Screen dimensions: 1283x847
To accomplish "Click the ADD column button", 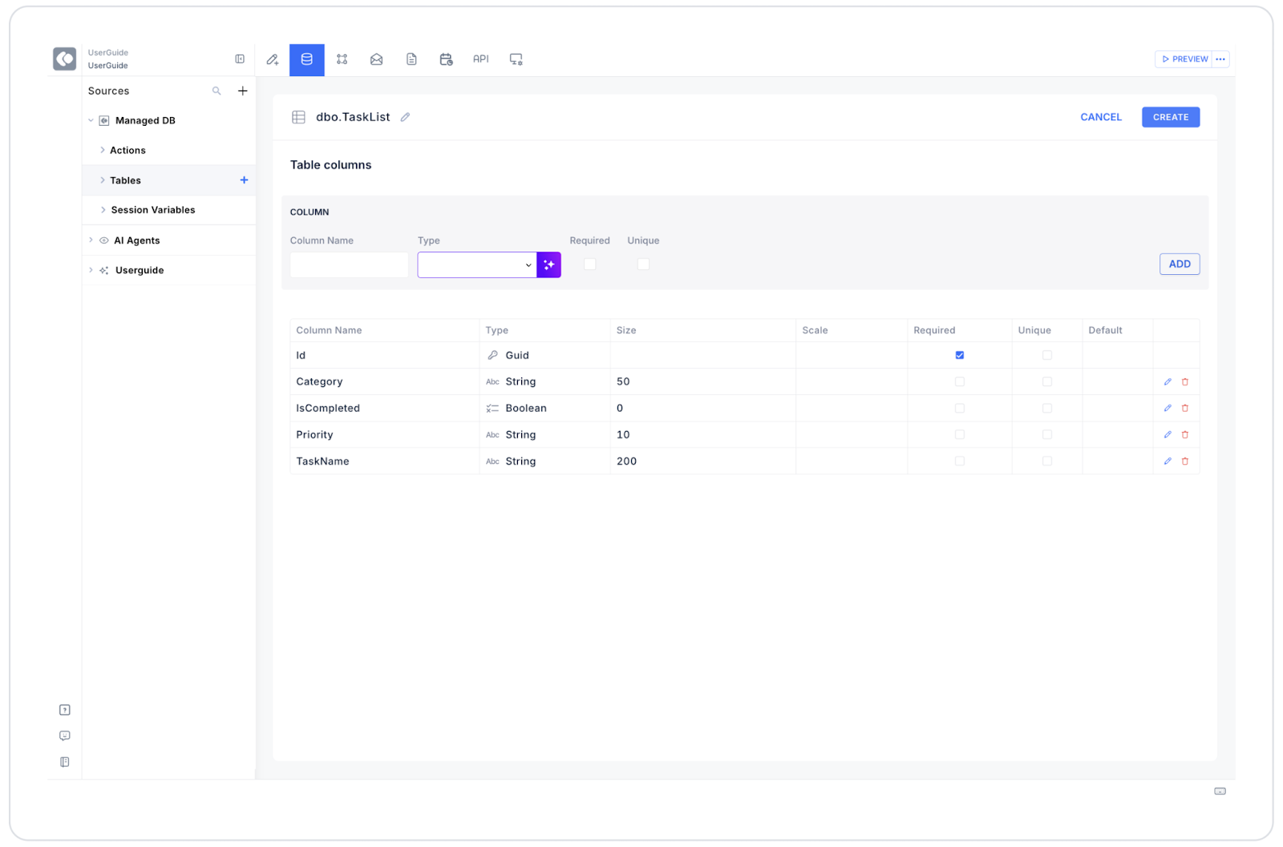I will [1180, 264].
